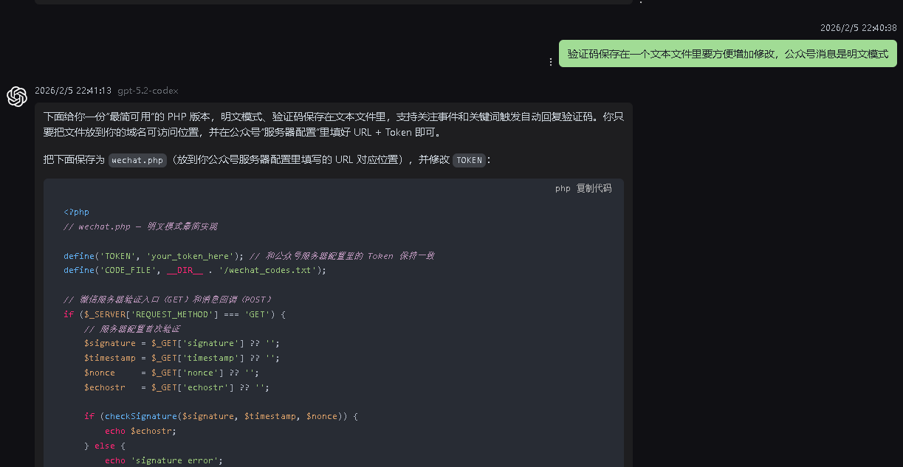Image resolution: width=903 pixels, height=467 pixels.
Task: Click the sentence starting 把下面保存为
Action: (x=267, y=160)
